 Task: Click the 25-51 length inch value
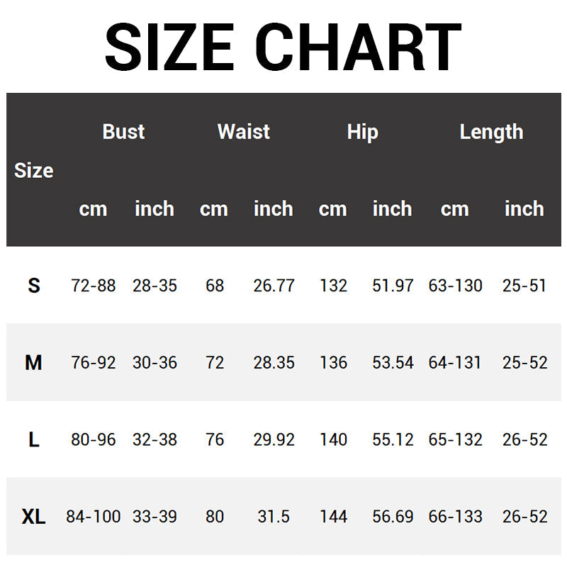[524, 286]
